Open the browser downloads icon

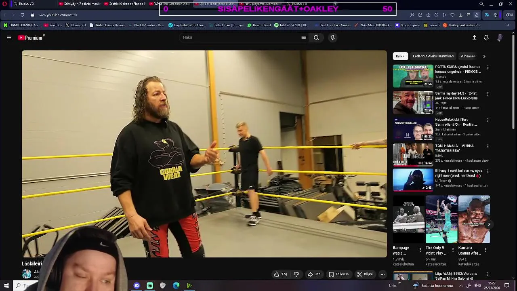pos(460,15)
